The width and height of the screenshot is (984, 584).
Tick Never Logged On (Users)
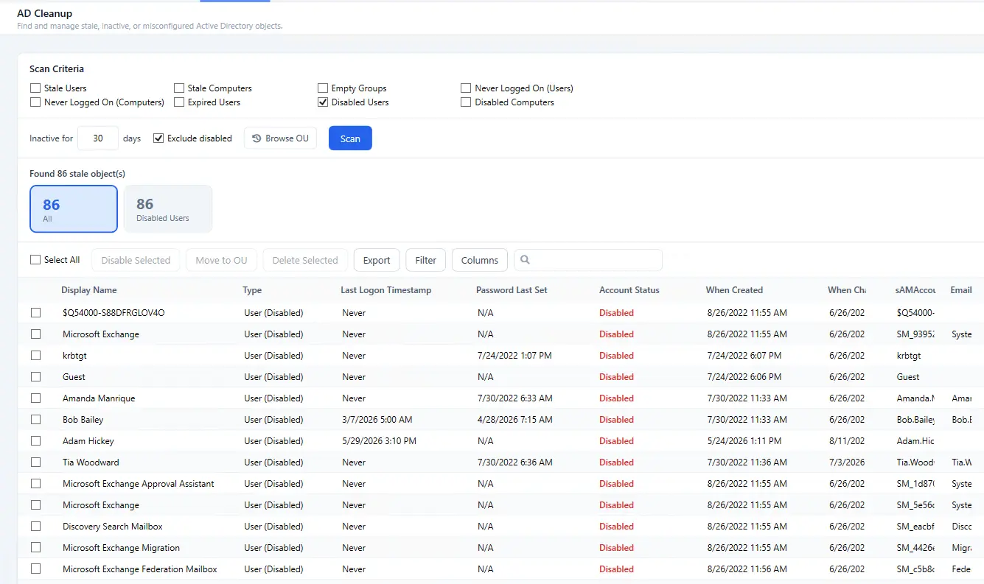[466, 88]
